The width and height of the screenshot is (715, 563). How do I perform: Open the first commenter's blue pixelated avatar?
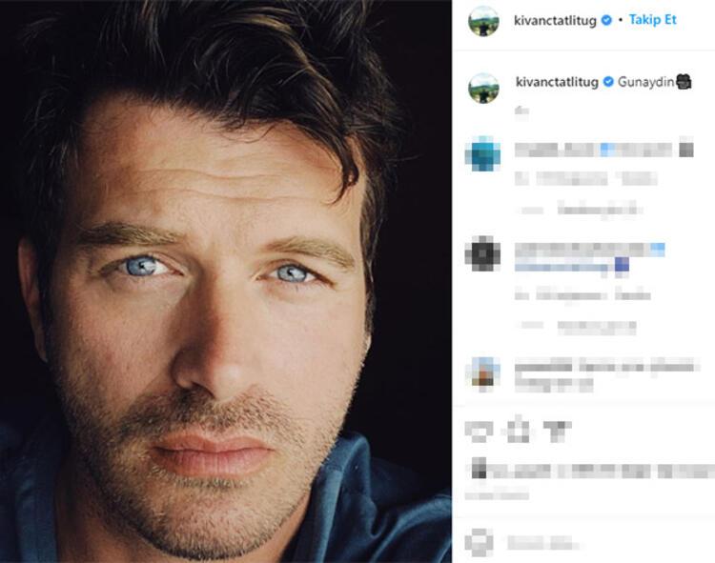[x=483, y=154]
